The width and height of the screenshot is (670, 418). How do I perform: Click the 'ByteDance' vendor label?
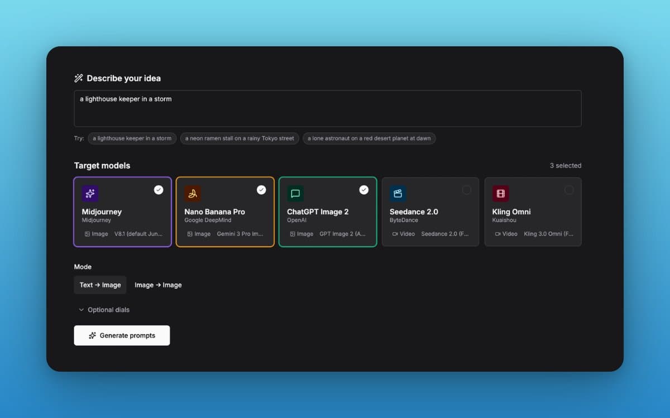tap(404, 220)
